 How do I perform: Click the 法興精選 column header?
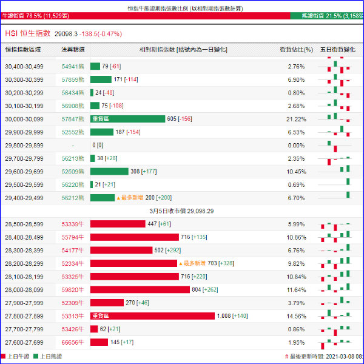click(73, 50)
